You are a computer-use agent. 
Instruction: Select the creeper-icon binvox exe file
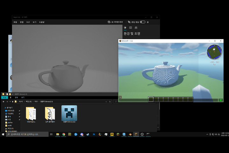(69, 114)
